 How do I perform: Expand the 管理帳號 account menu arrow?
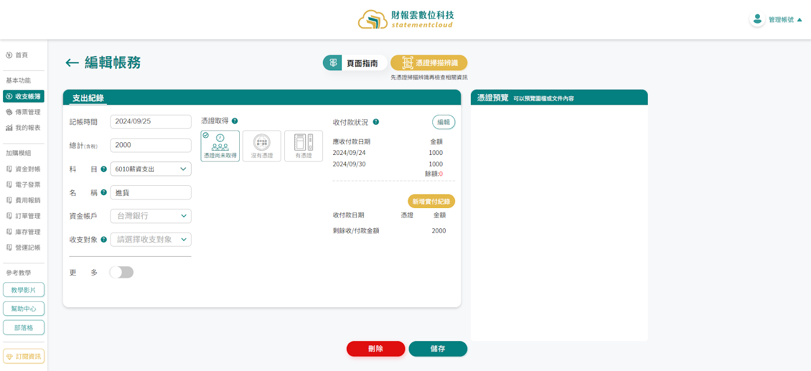pos(799,20)
